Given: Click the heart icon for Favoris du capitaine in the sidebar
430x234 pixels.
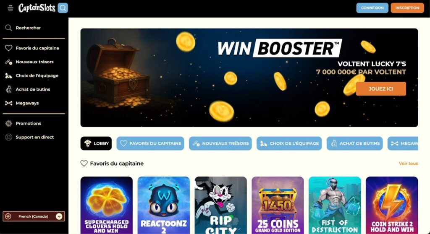Looking at the screenshot, I should coord(8,48).
